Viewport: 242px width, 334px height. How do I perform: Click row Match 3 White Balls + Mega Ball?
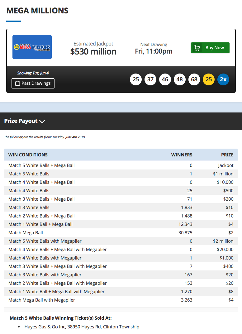(121, 199)
